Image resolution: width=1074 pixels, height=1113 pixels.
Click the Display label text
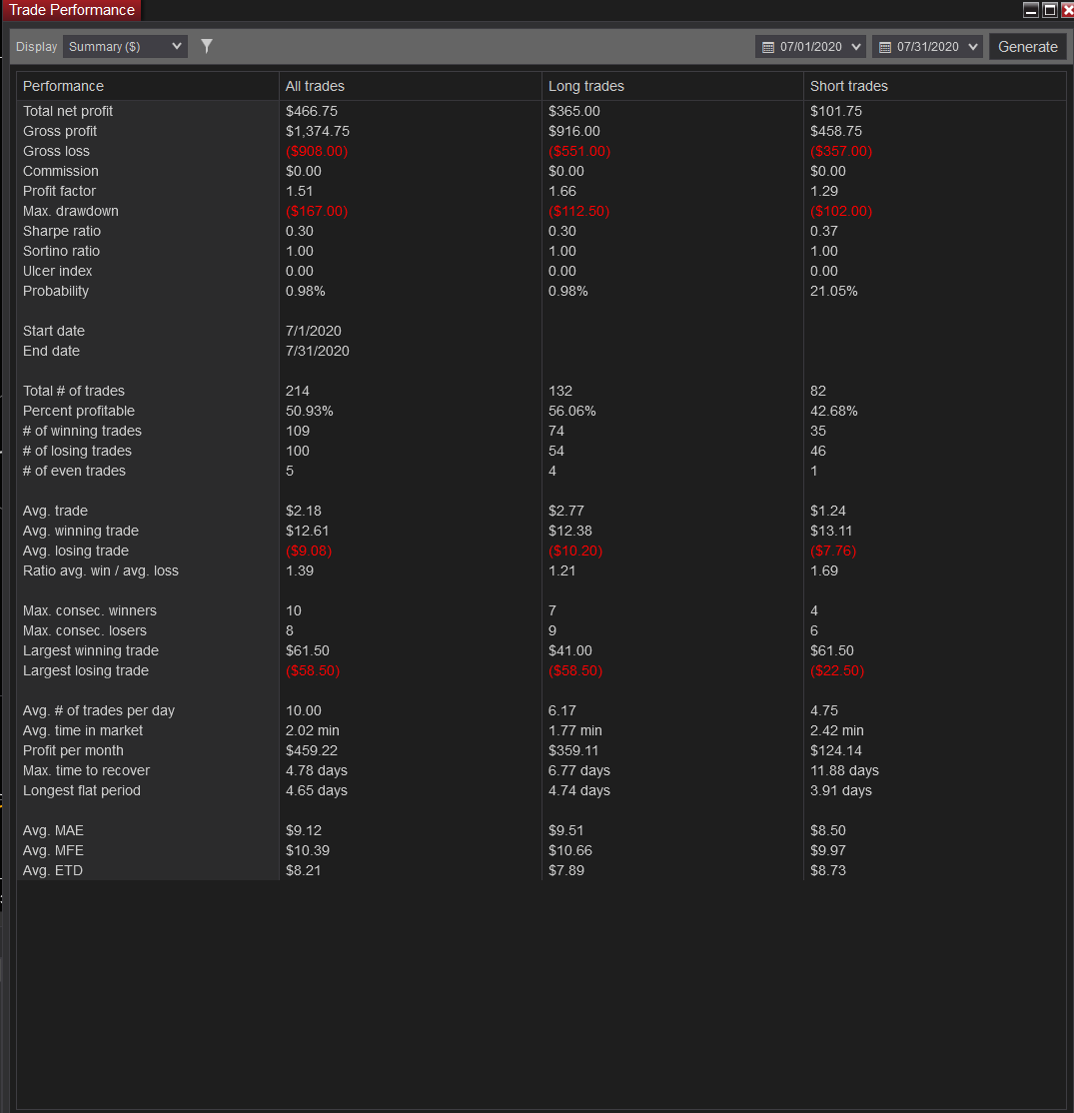click(x=36, y=47)
